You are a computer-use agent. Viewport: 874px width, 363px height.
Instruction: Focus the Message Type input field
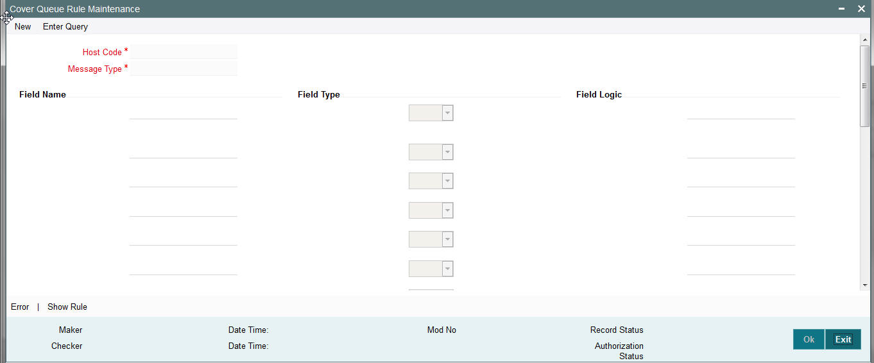(184, 69)
